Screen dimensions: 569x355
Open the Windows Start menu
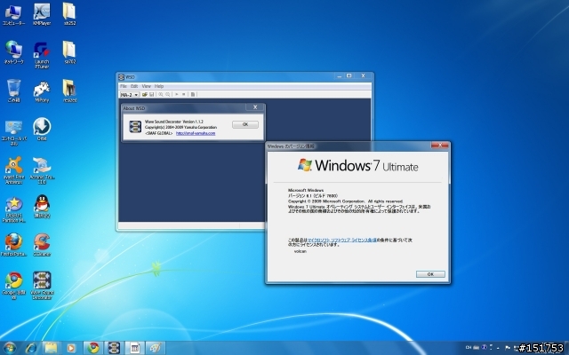pos(10,348)
